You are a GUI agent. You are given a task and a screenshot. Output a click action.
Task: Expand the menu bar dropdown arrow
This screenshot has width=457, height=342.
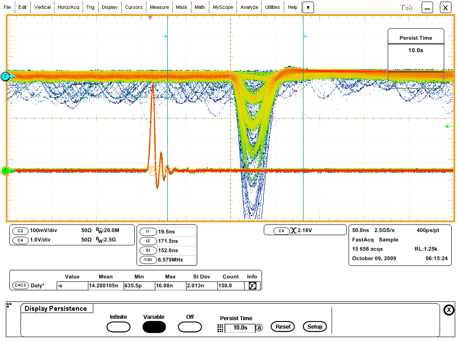[308, 7]
